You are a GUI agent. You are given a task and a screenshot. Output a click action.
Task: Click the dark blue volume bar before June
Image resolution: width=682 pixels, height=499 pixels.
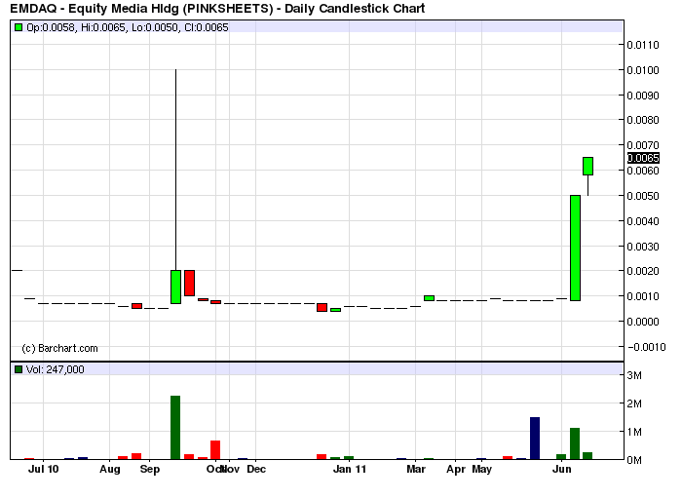coord(535,439)
